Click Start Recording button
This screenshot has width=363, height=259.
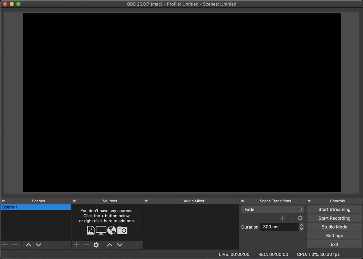(x=334, y=218)
